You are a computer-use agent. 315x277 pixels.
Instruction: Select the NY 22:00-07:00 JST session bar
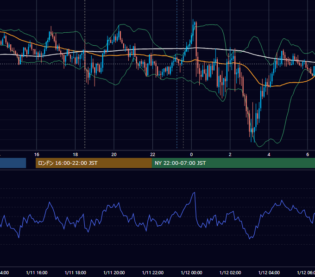click(233, 163)
